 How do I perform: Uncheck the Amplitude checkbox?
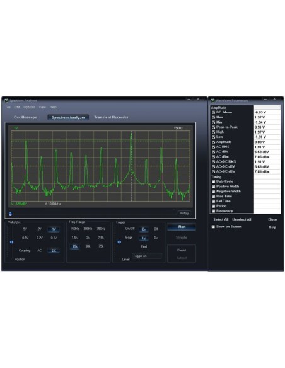click(x=213, y=142)
